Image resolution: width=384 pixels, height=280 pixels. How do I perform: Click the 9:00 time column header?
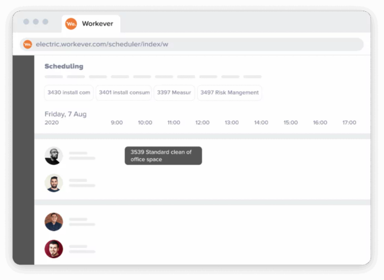[117, 122]
